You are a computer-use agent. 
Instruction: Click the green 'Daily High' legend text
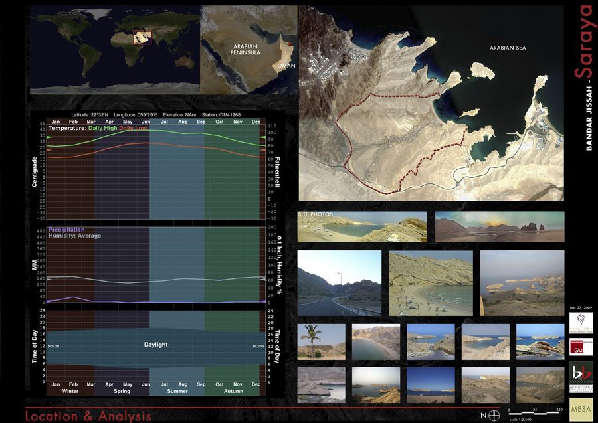click(102, 128)
